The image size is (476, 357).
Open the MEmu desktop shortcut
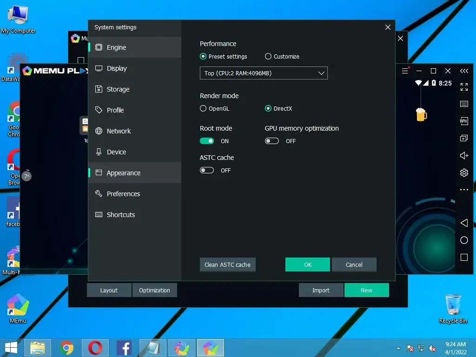(x=18, y=308)
